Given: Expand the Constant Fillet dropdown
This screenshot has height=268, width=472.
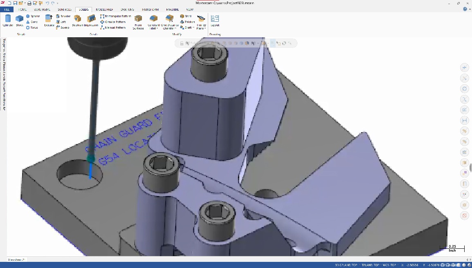Looking at the screenshot, I should coord(154,29).
